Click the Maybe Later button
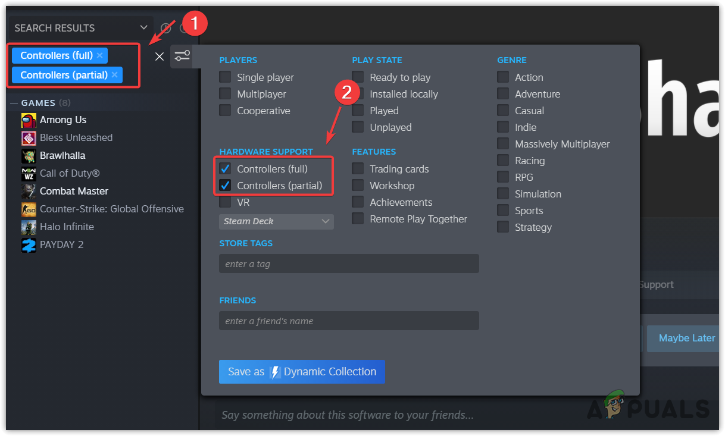Viewport: 725px width, 436px height. click(x=686, y=338)
